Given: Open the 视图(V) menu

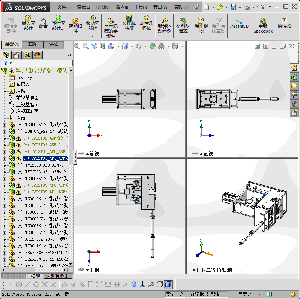Looking at the screenshot, I should [x=103, y=7].
